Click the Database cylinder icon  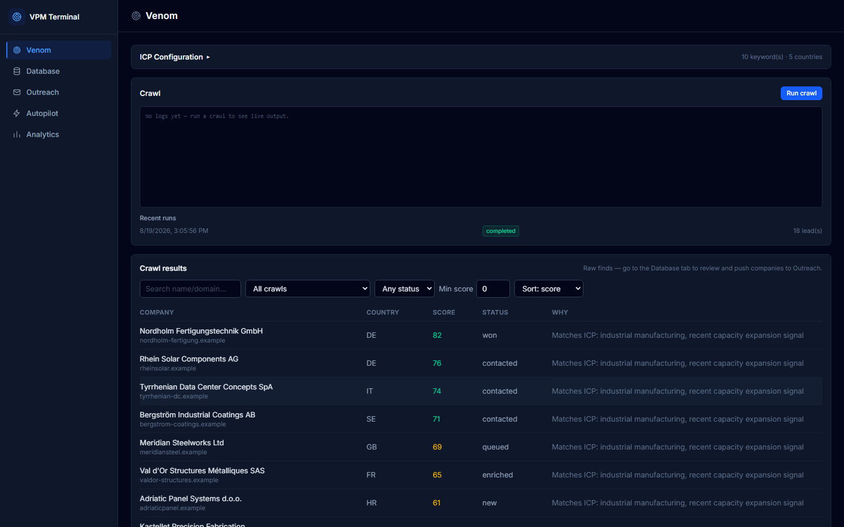click(17, 71)
